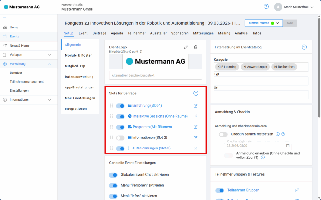This screenshot has height=200, width=321.
Task: Go to Teilnehmermanagement in sidebar
Action: pos(27,82)
